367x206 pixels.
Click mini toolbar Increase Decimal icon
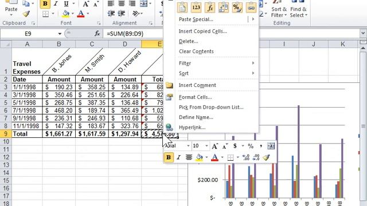coord(246,157)
